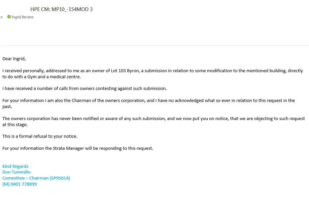This screenshot has height=204, width=309.
Task: Click the Strata Manager sentence
Action: click(78, 148)
